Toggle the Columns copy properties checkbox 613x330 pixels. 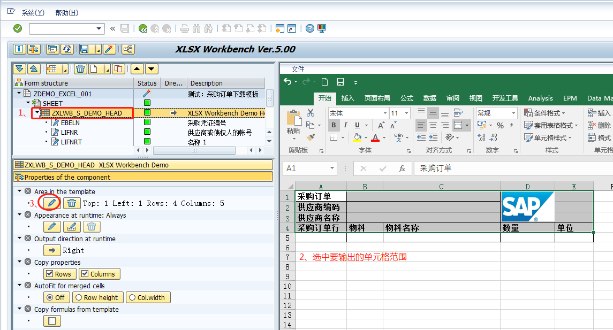point(85,274)
